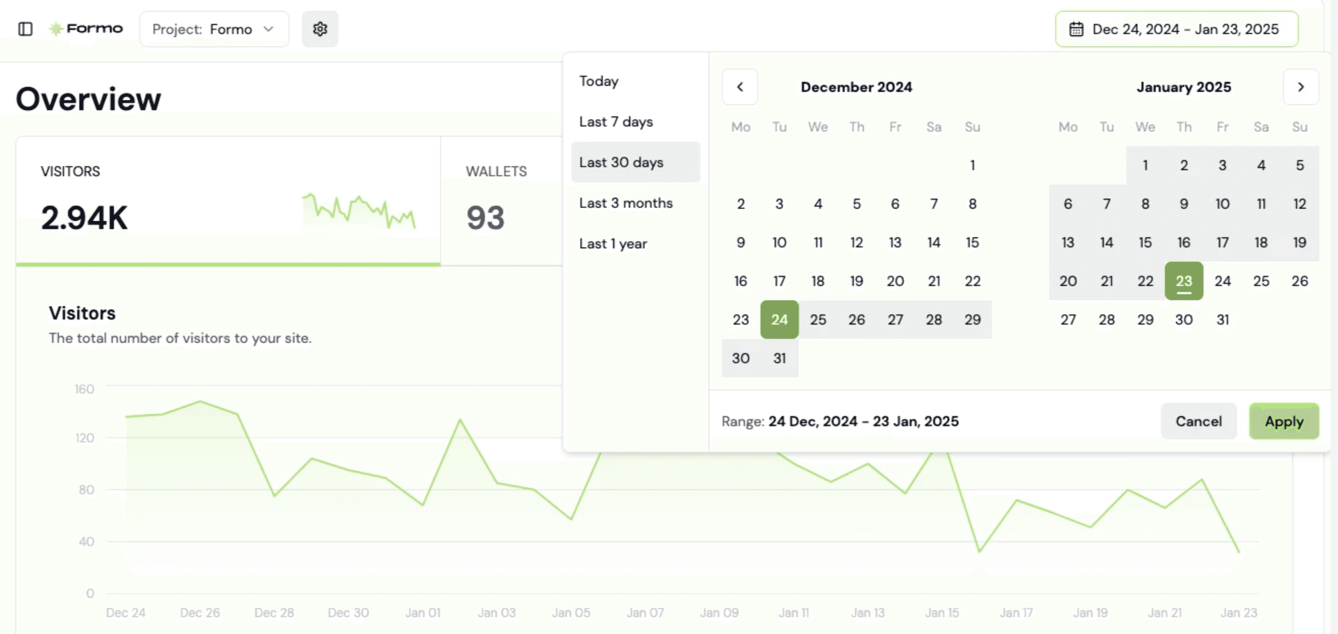Choose January 5 in the calendar

[x=1299, y=165]
